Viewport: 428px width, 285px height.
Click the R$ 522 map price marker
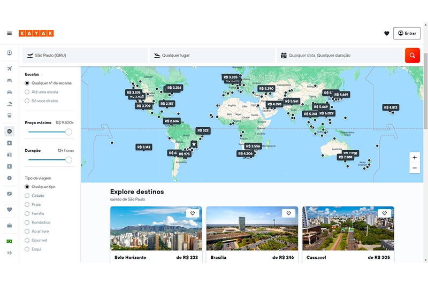(203, 130)
